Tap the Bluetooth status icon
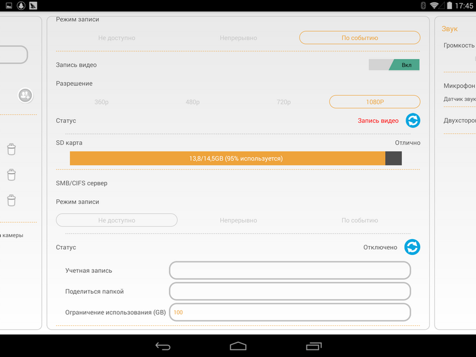This screenshot has width=476, height=357. click(423, 6)
